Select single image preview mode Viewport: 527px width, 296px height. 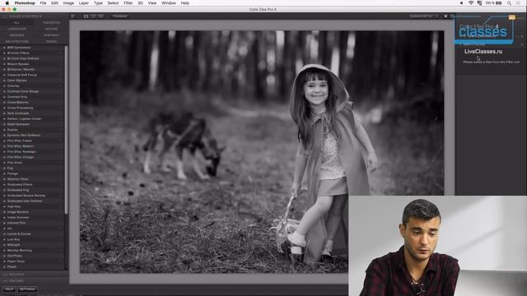pyautogui.click(x=86, y=16)
